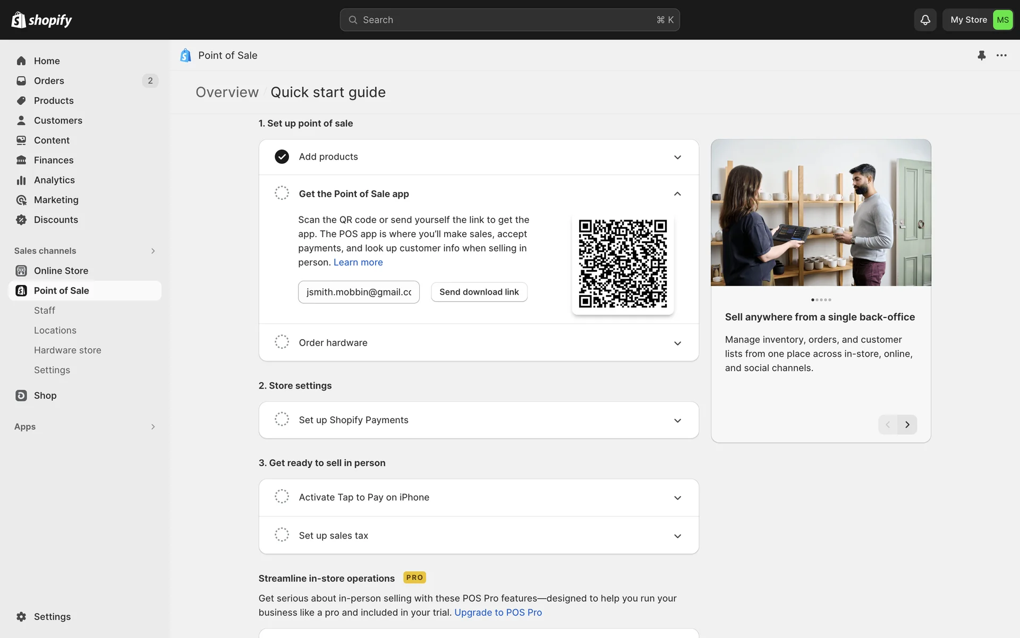
Task: Open Settings via the gear icon at bottom
Action: coord(22,617)
